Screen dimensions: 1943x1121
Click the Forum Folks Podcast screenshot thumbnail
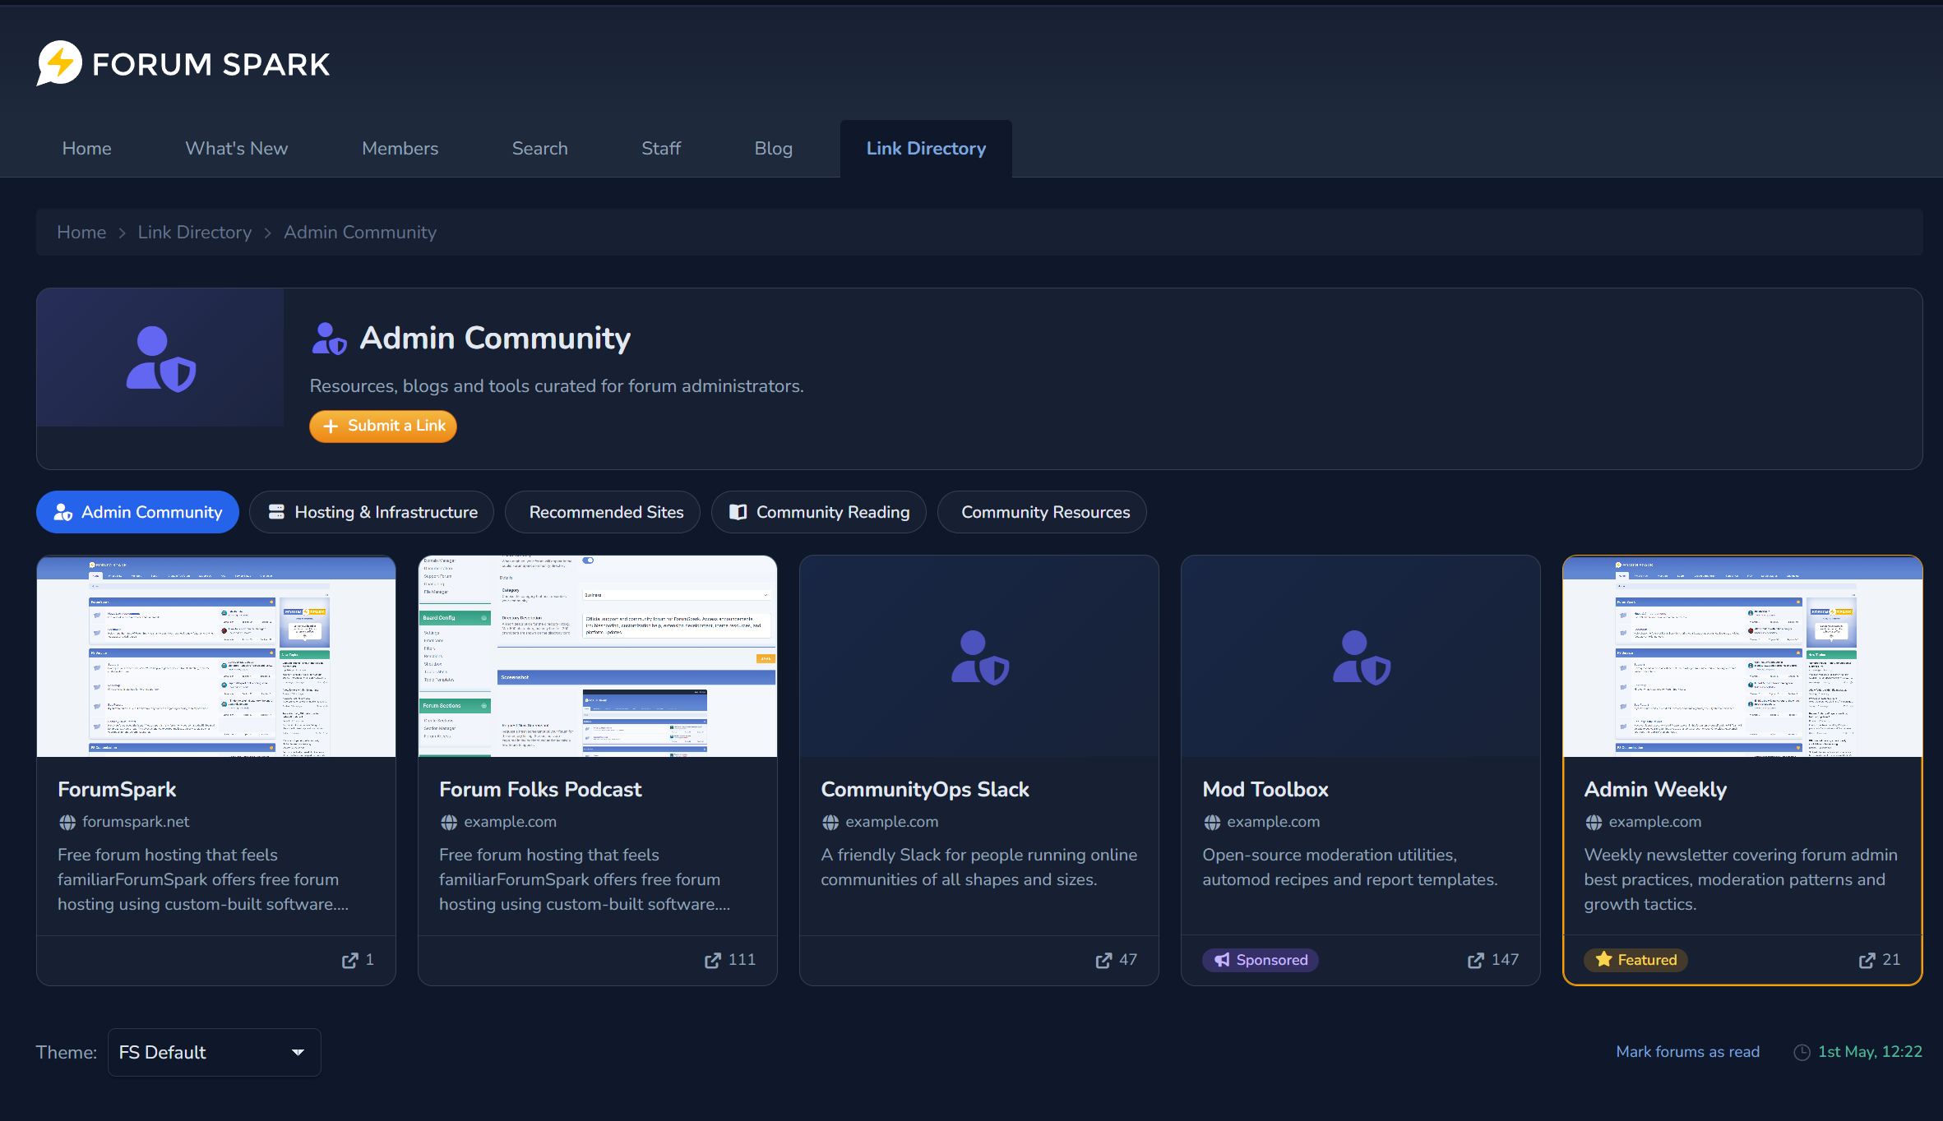click(598, 656)
